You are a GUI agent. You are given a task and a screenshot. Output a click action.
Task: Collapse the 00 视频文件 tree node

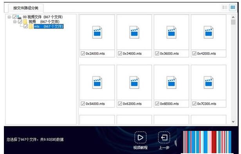pos(9,17)
